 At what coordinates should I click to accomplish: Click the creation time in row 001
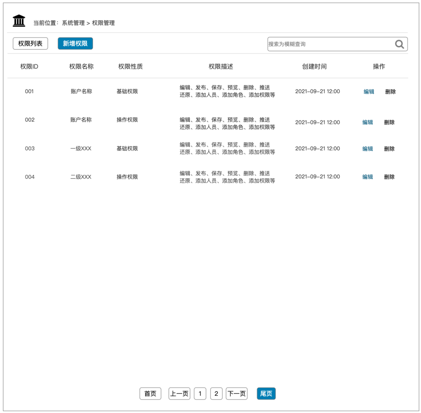[318, 92]
